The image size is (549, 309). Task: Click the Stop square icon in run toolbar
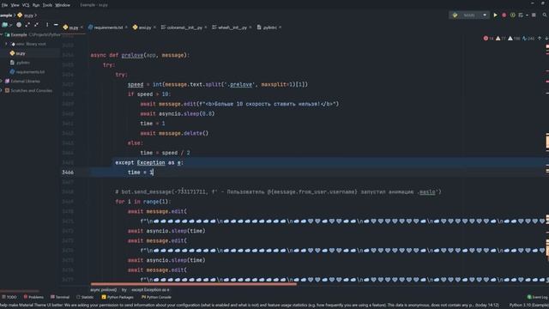(534, 15)
